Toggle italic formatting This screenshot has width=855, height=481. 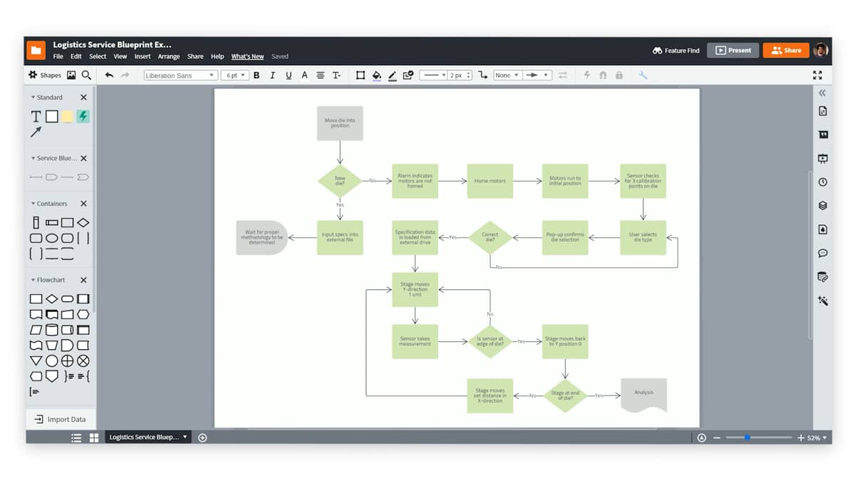pyautogui.click(x=272, y=75)
